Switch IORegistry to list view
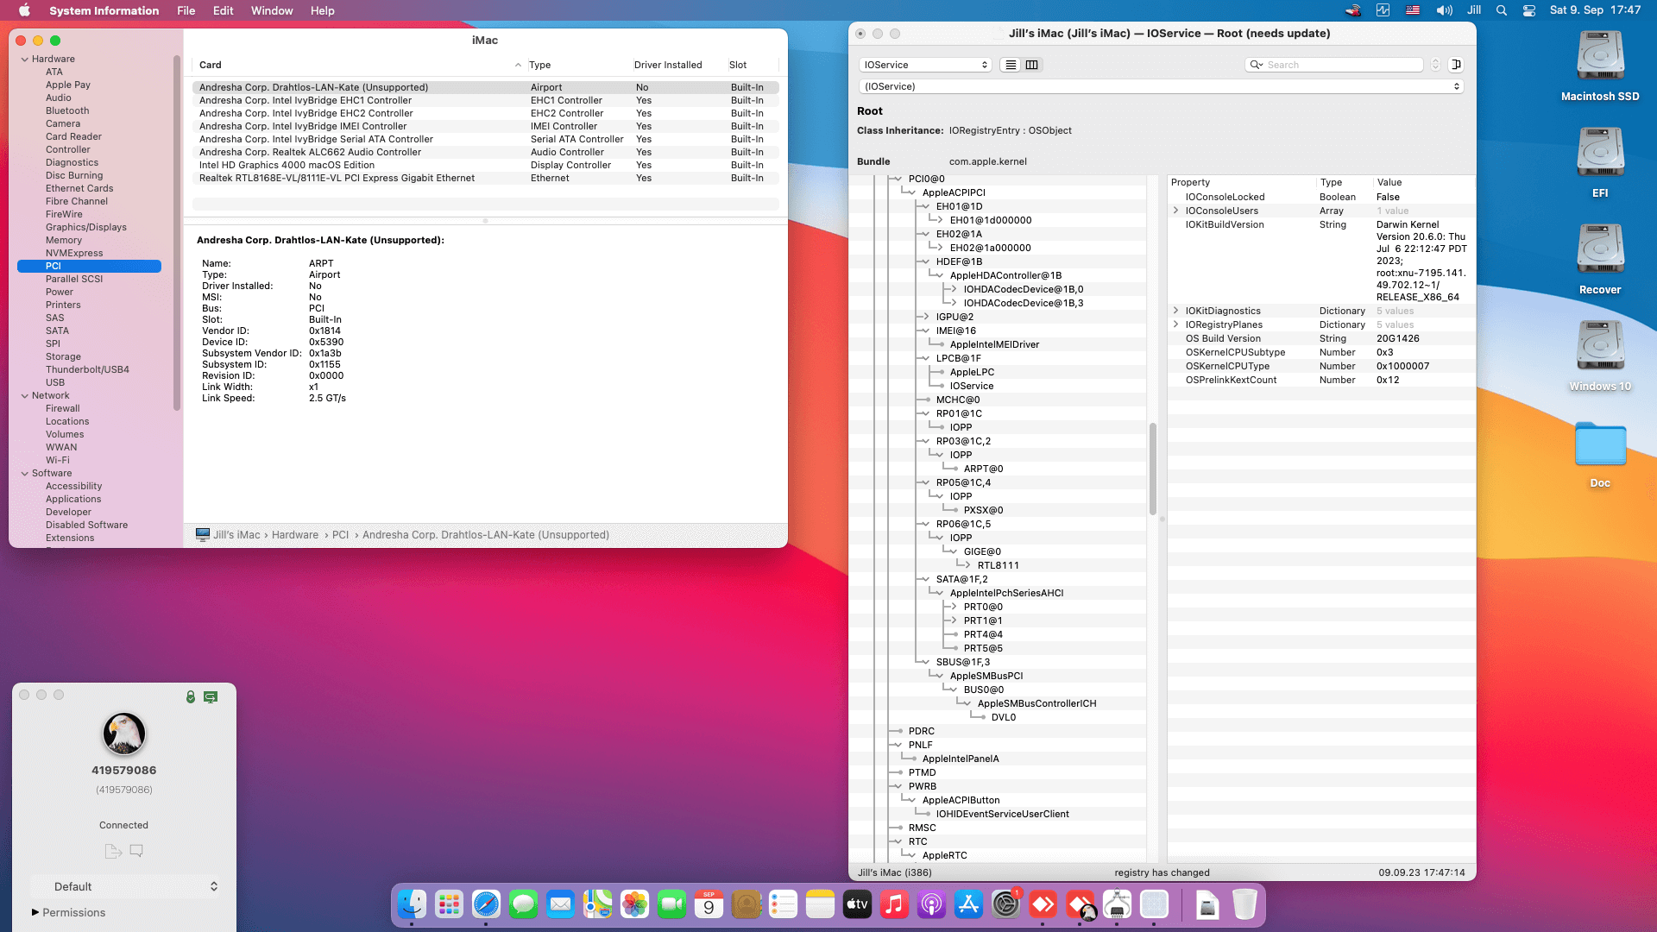Image resolution: width=1657 pixels, height=932 pixels. click(1011, 65)
